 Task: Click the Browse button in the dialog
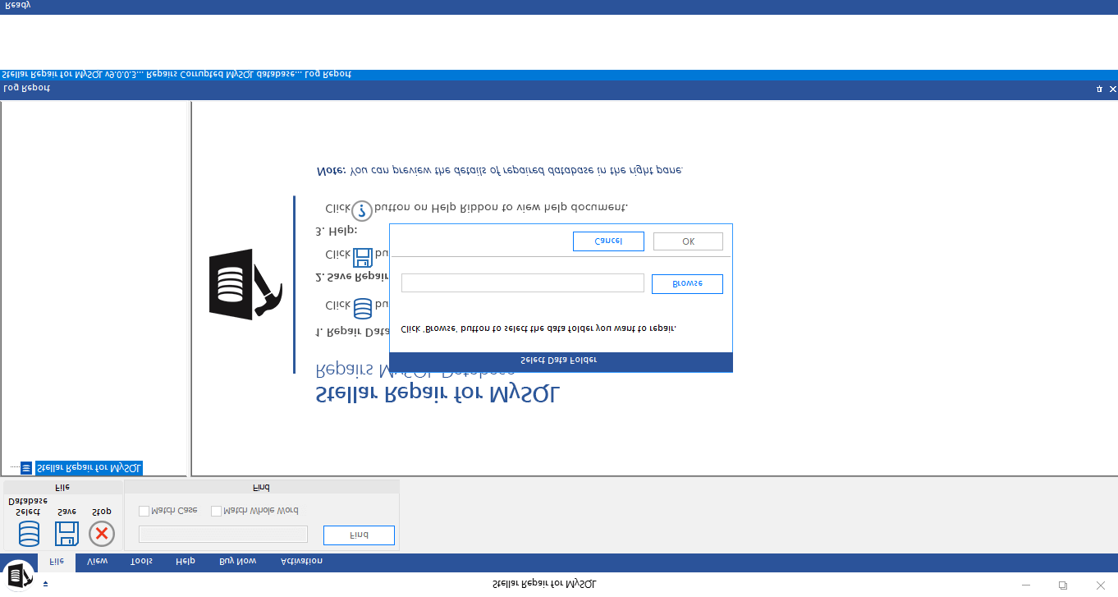coord(687,283)
